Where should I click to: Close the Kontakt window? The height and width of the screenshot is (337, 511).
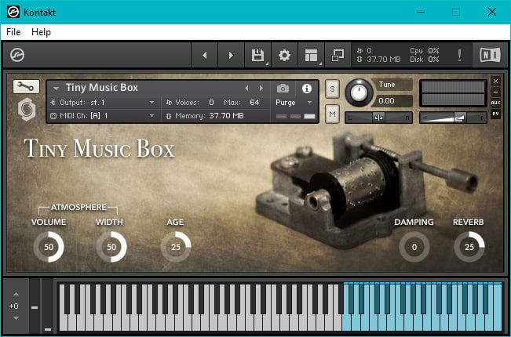pos(492,12)
